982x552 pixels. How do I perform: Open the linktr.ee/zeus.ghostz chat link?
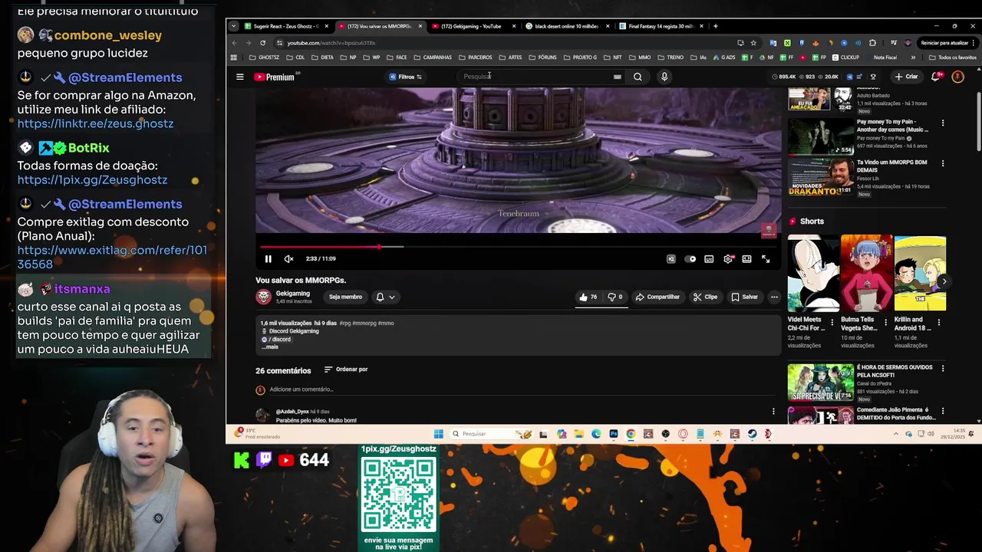(x=95, y=123)
